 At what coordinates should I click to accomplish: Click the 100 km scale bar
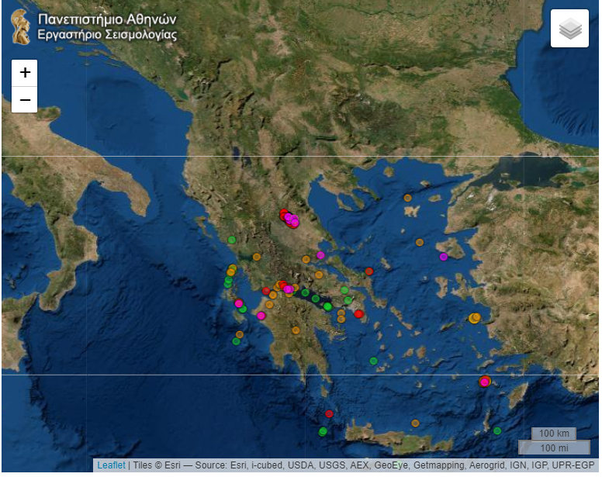(554, 434)
